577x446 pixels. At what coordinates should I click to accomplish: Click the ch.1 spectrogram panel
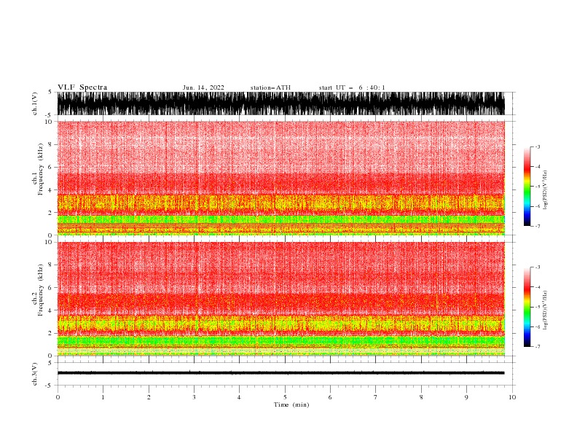[280, 178]
